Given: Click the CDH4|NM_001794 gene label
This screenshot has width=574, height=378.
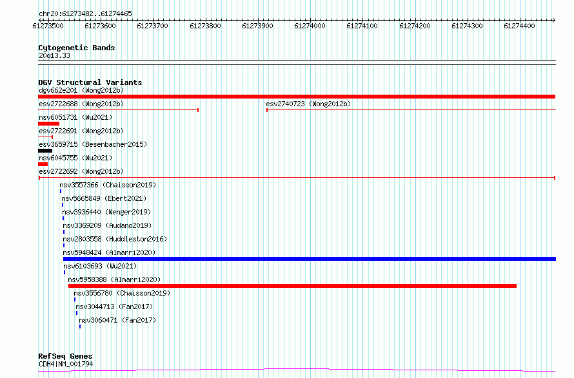Looking at the screenshot, I should [66, 364].
